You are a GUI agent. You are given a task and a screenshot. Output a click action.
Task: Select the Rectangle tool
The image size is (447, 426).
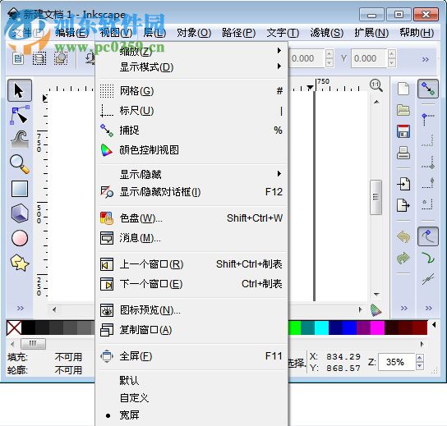20,189
